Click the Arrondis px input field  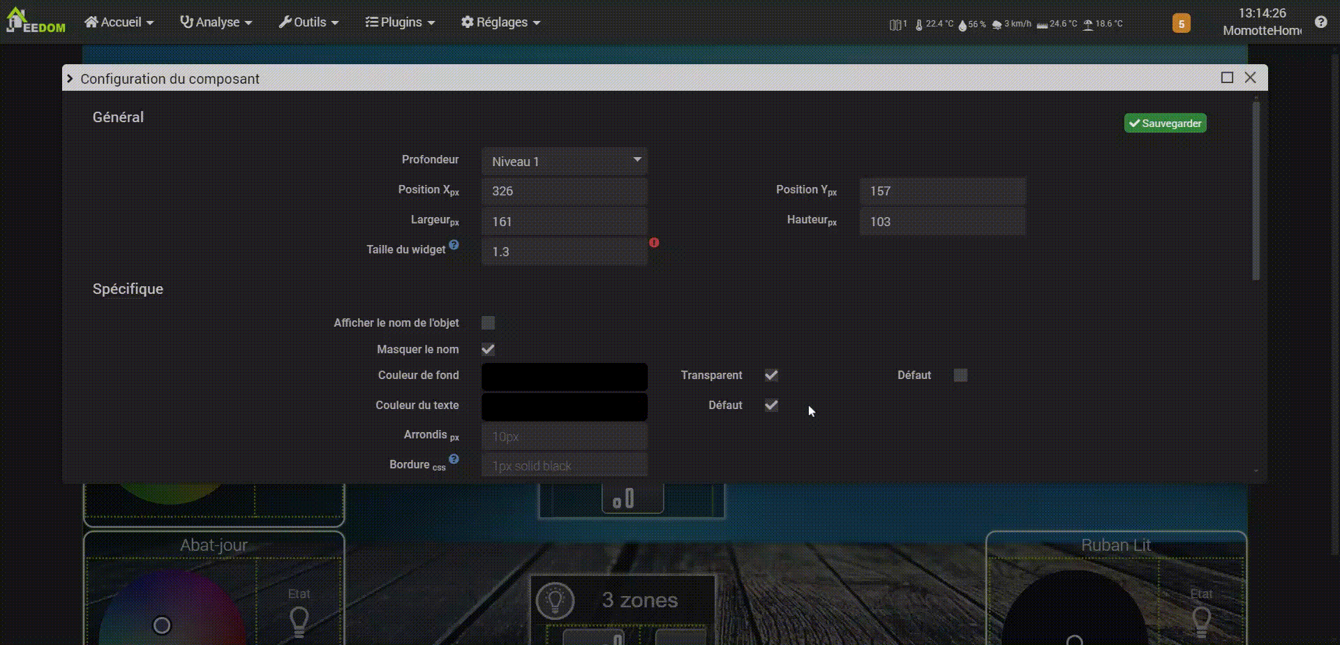click(564, 437)
